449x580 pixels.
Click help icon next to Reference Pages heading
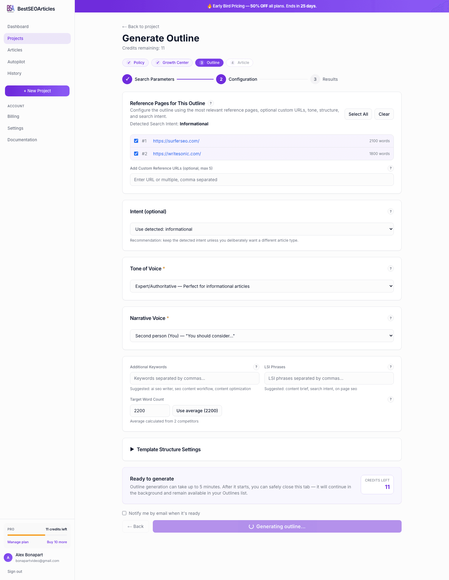coord(211,103)
